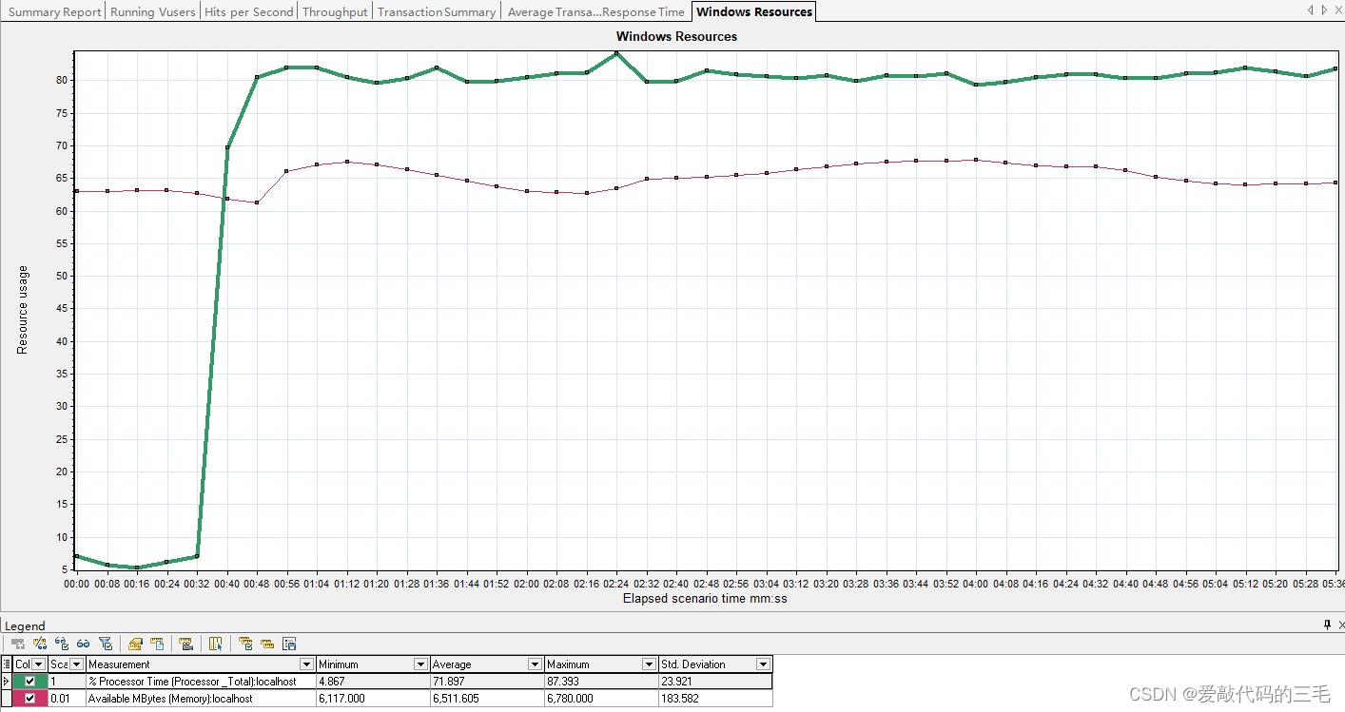Click the measurement description page icon
Viewport: 1345px width, 712px height.
157,644
